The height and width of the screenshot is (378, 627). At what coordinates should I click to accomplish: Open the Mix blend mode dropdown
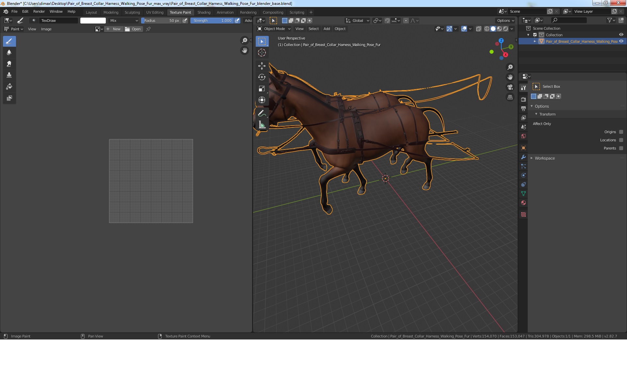124,21
